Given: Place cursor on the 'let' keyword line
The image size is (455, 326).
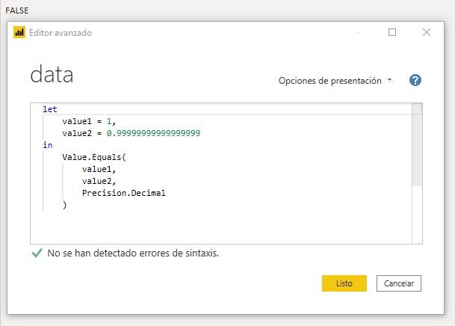Looking at the screenshot, I should [50, 109].
